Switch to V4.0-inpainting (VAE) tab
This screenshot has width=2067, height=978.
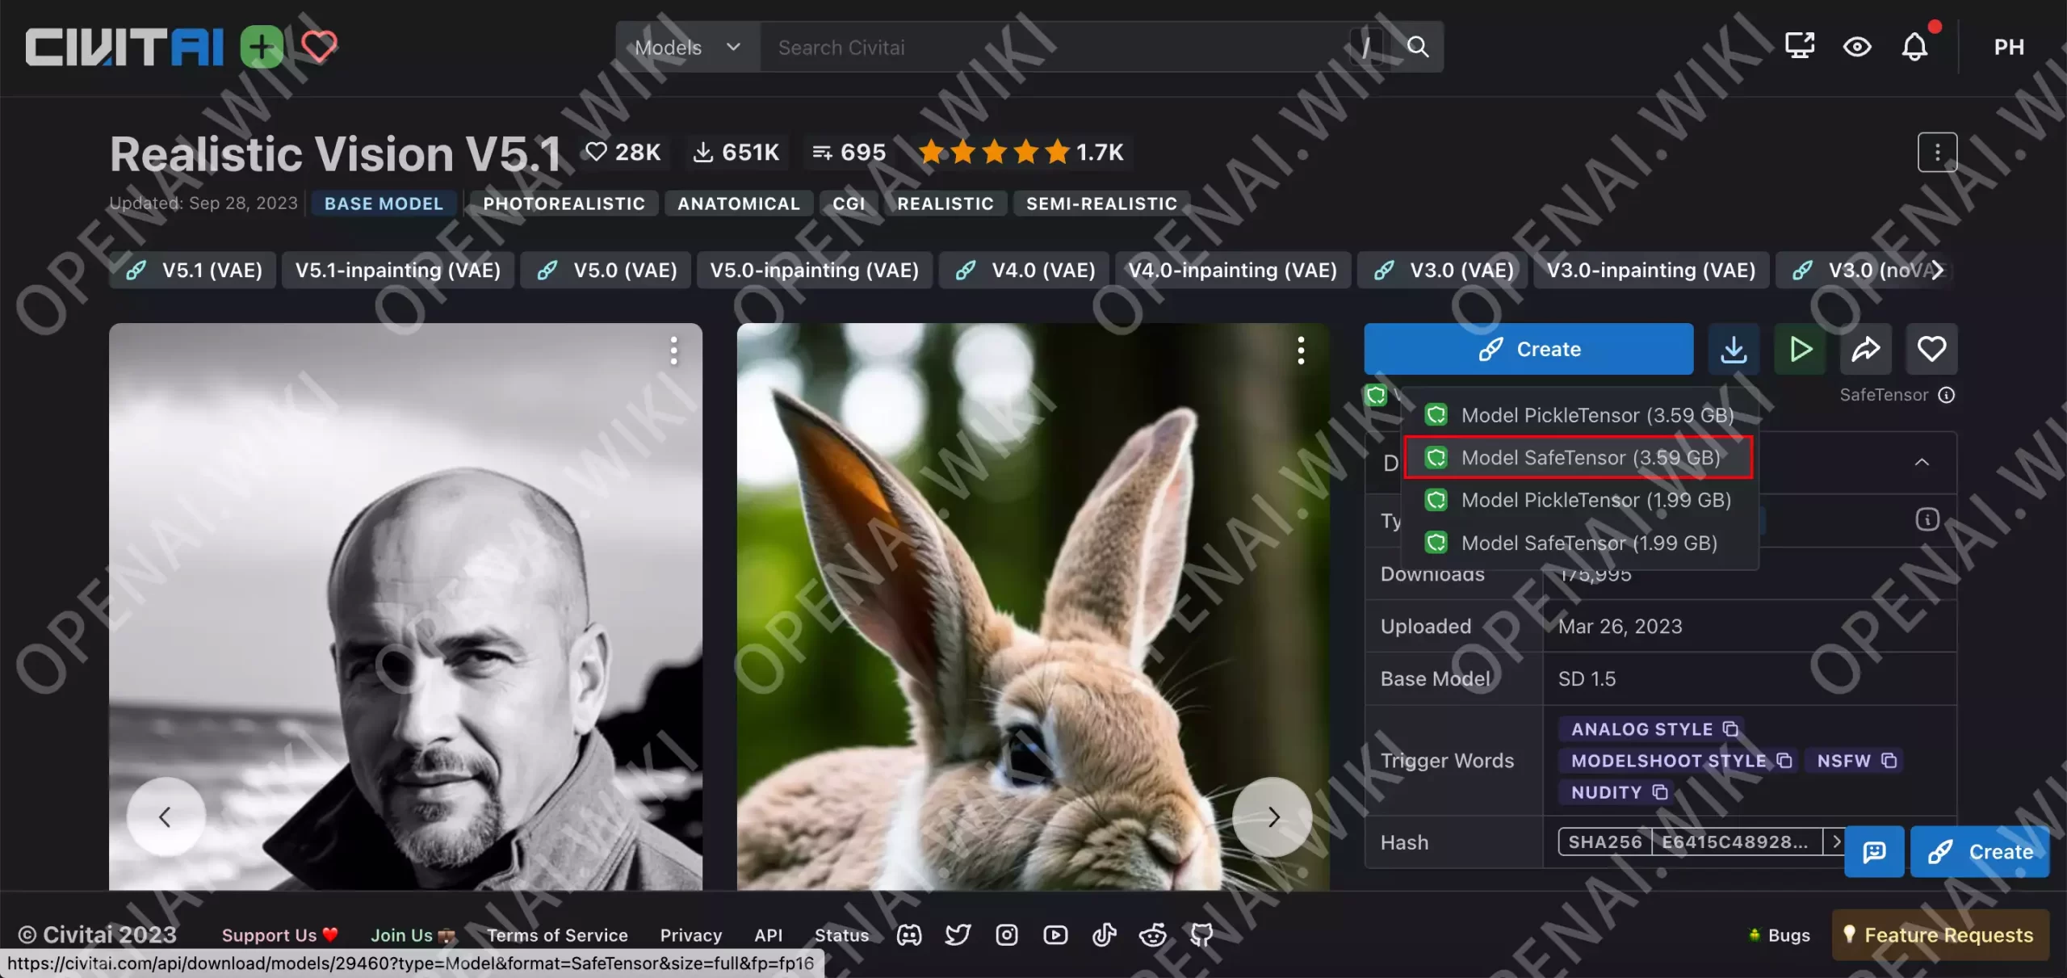coord(1232,270)
